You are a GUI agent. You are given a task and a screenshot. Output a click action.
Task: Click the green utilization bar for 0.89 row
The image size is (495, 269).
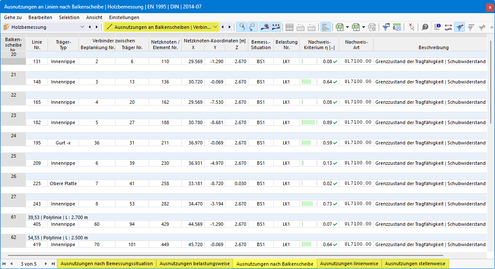click(x=309, y=122)
